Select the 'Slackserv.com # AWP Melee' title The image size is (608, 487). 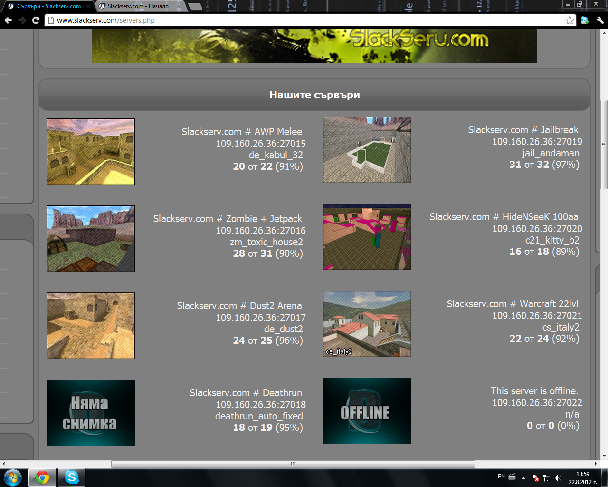pyautogui.click(x=242, y=132)
